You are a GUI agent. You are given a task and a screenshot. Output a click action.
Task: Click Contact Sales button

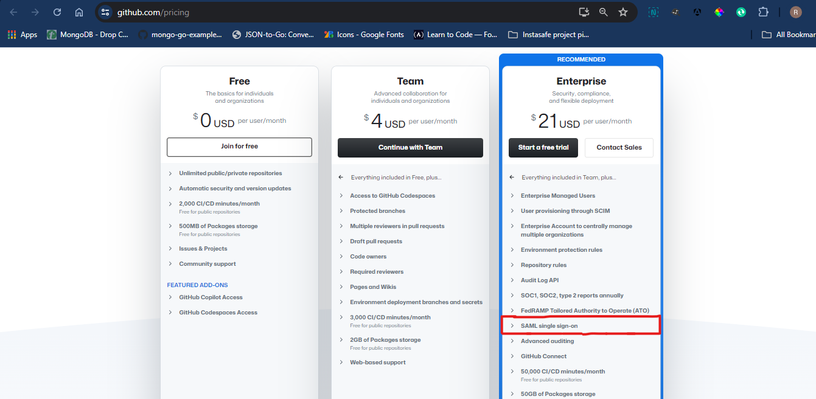coord(619,148)
